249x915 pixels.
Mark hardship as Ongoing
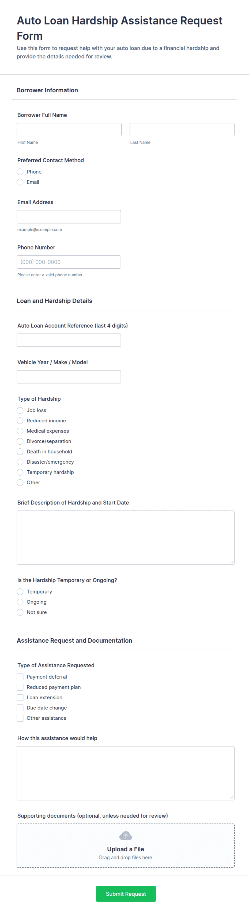20,602
